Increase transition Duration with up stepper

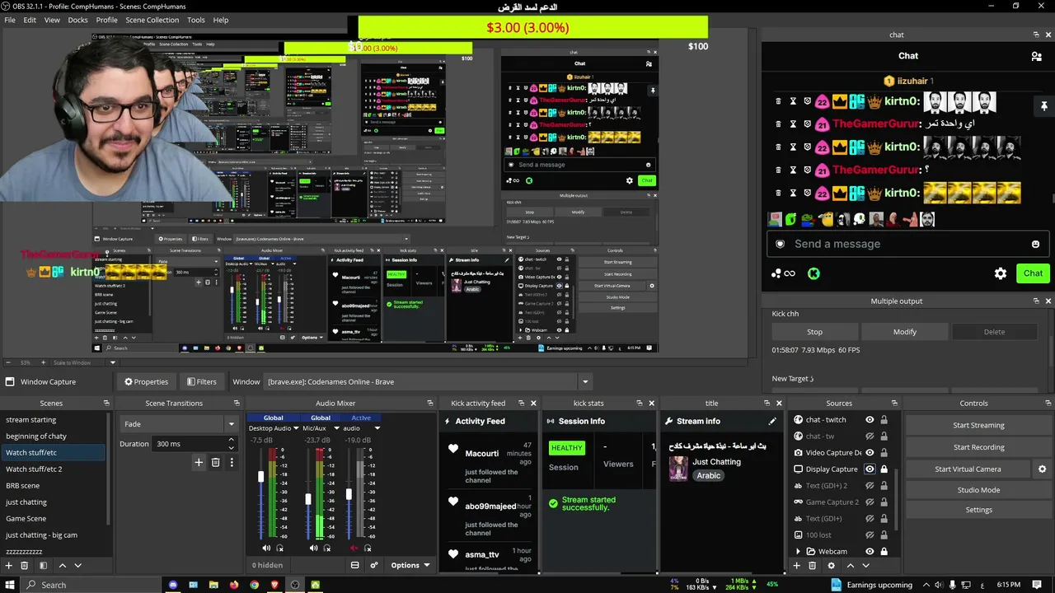pos(231,441)
